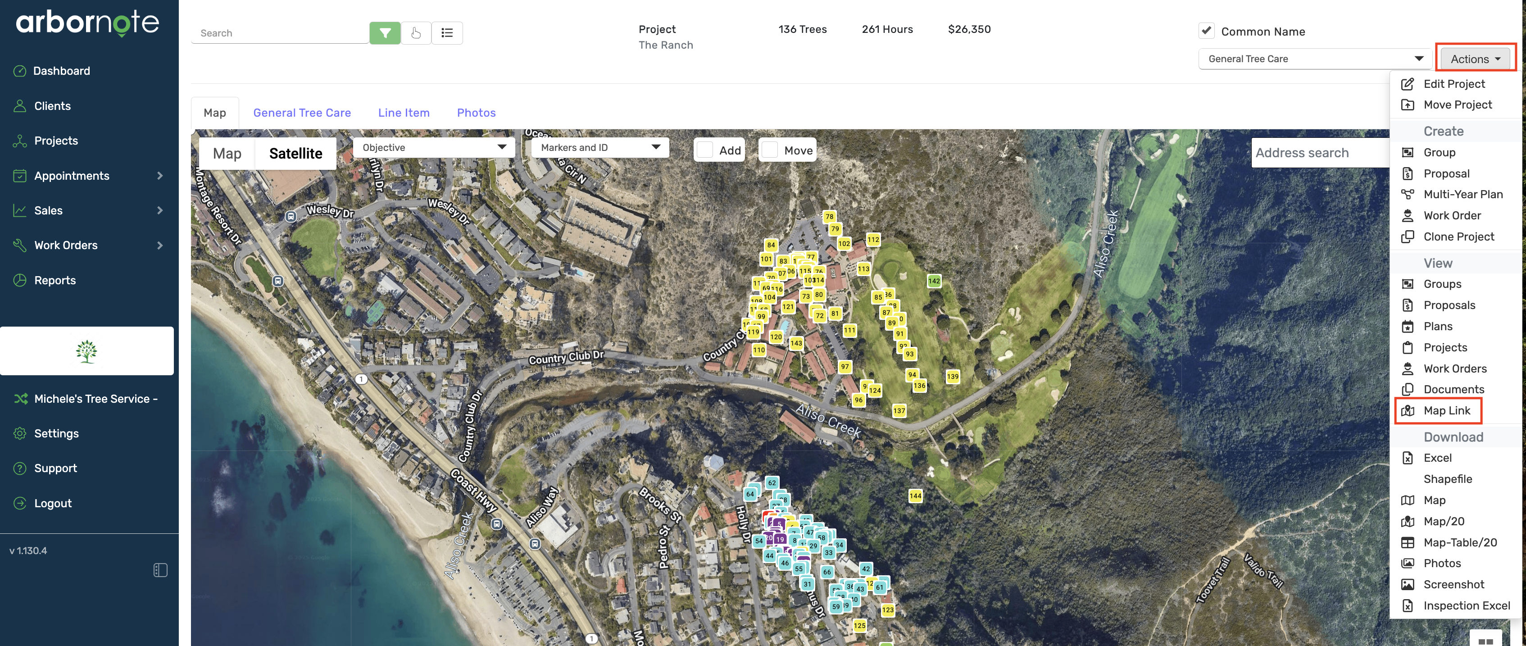
Task: Click the Logout arrow icon
Action: pos(19,503)
